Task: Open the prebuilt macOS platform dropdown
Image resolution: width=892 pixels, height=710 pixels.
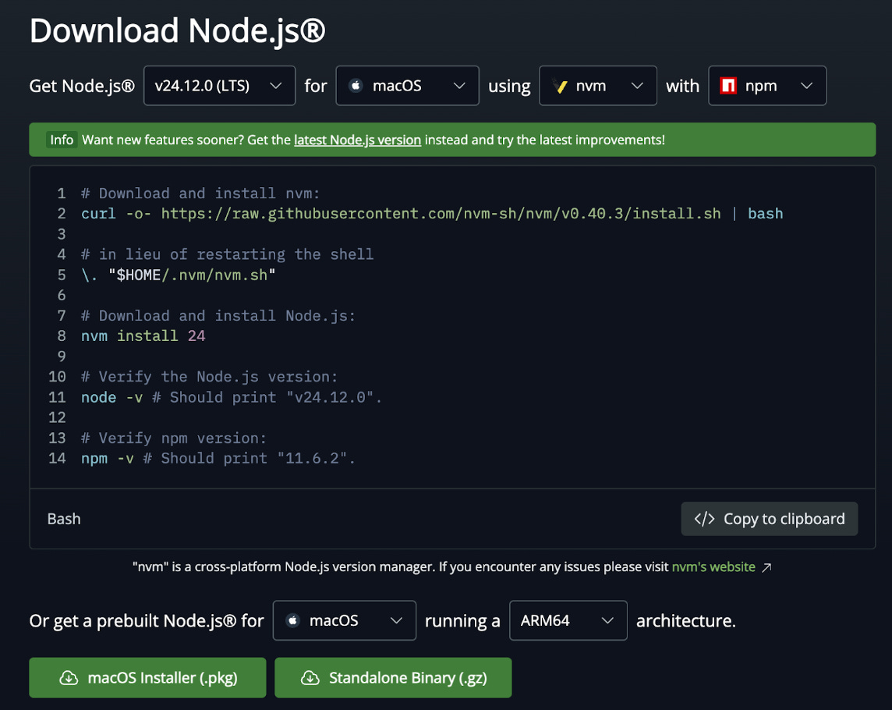Action: click(x=344, y=620)
